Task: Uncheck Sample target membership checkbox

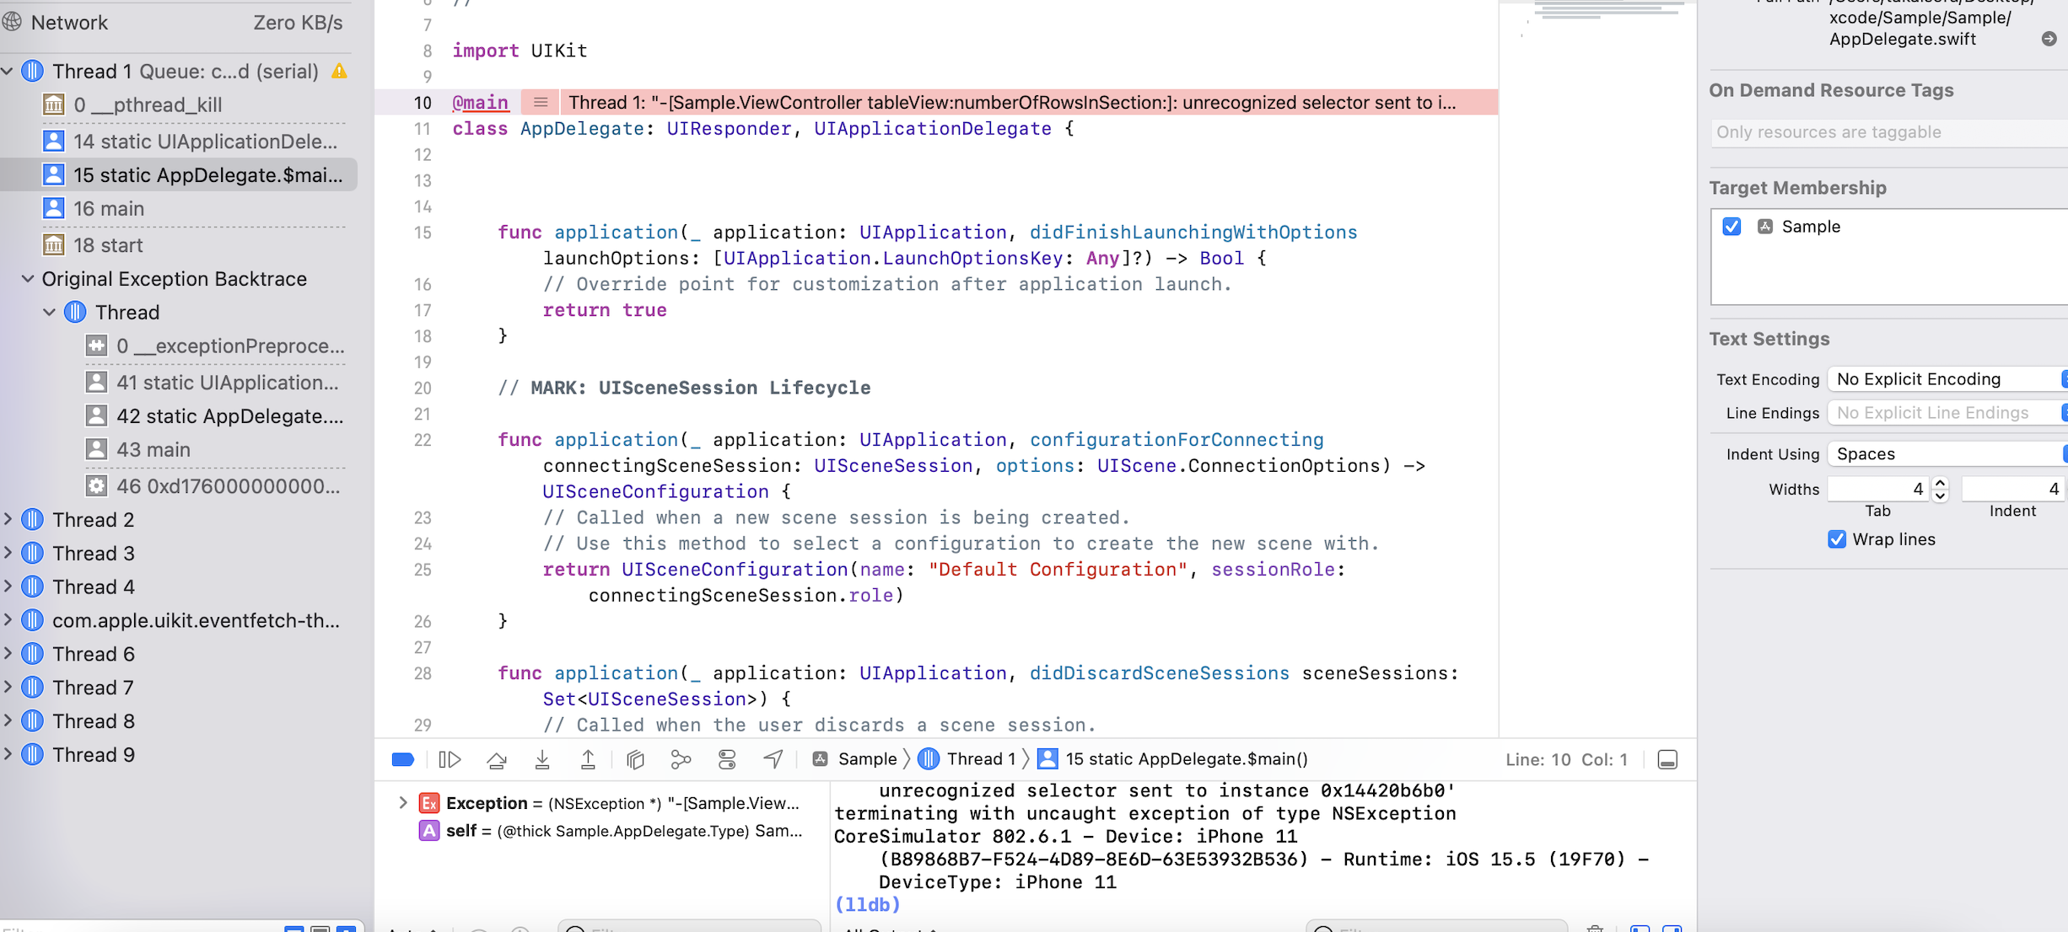Action: tap(1731, 227)
